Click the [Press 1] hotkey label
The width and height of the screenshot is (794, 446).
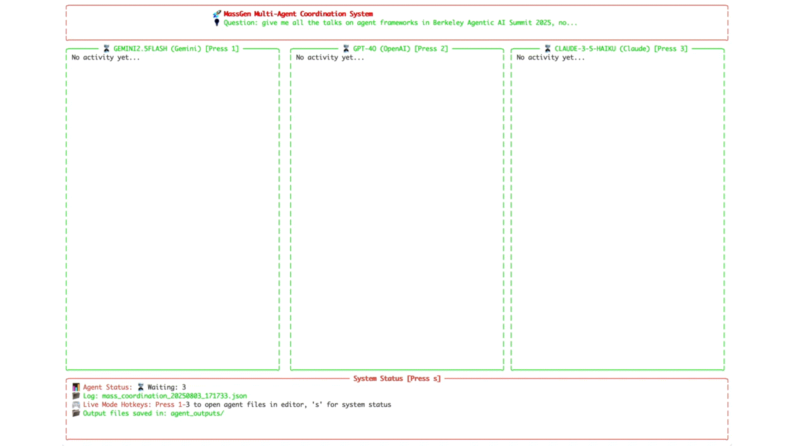pyautogui.click(x=222, y=49)
